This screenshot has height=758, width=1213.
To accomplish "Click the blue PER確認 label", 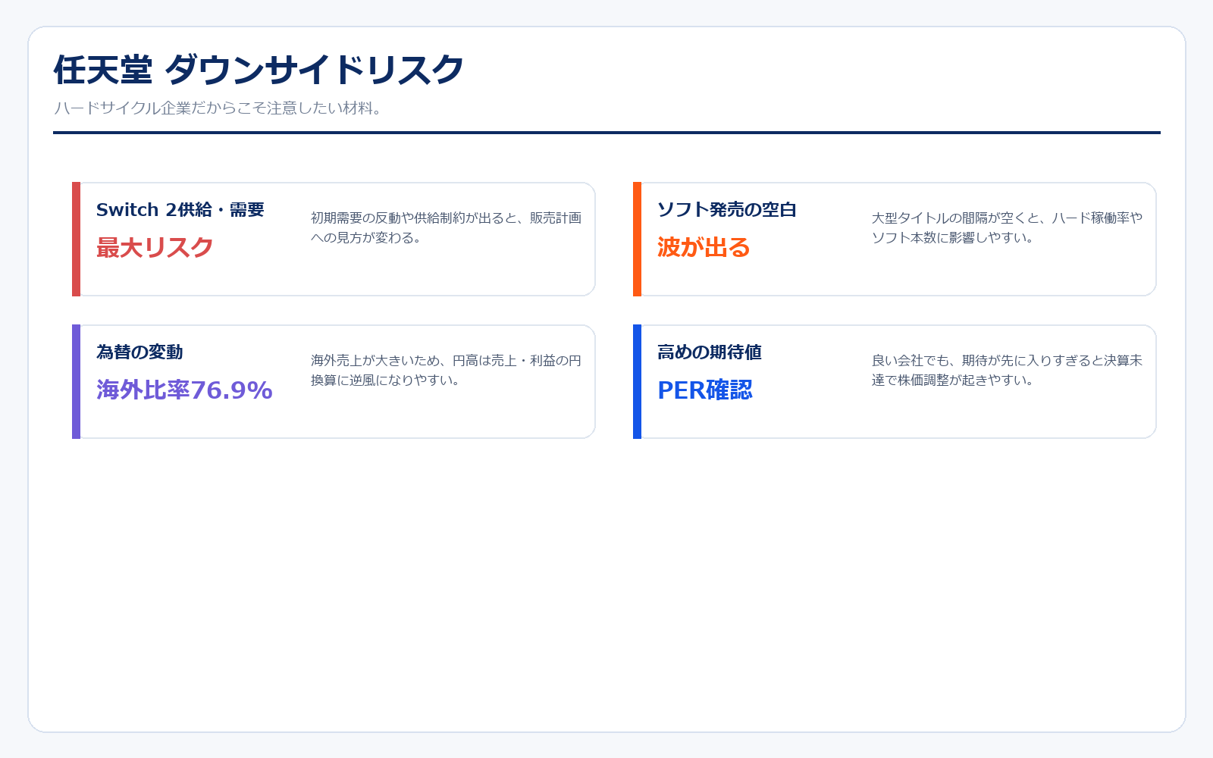I will click(705, 390).
